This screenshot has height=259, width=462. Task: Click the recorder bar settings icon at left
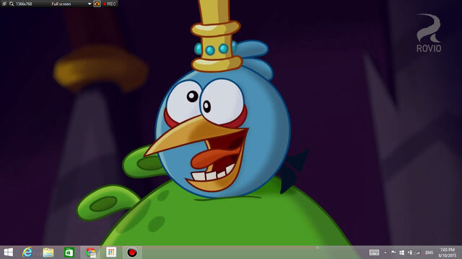point(4,4)
